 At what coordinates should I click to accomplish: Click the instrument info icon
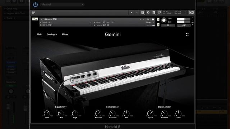click(x=153, y=19)
